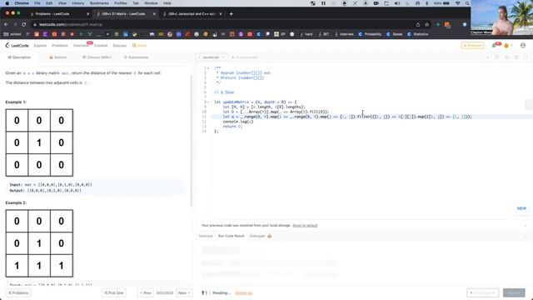
Task: Open the hard bookmark
Action: click(x=306, y=34)
